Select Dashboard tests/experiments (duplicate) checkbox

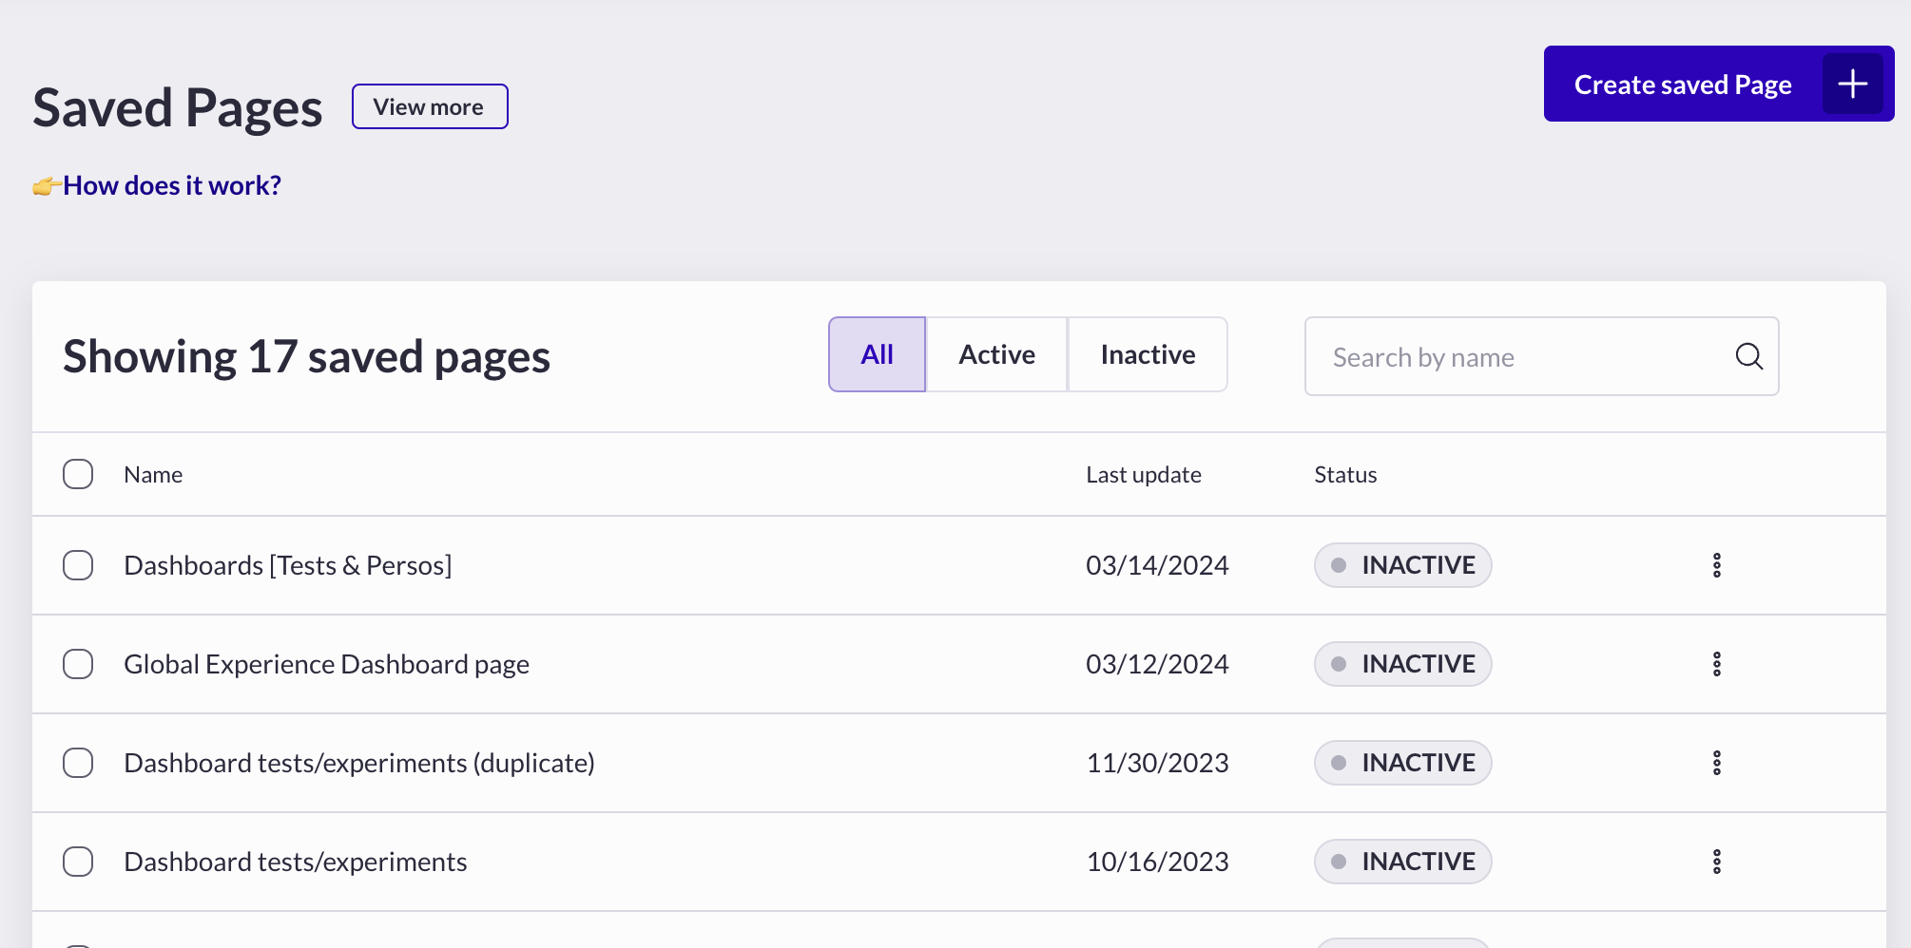[x=78, y=763]
